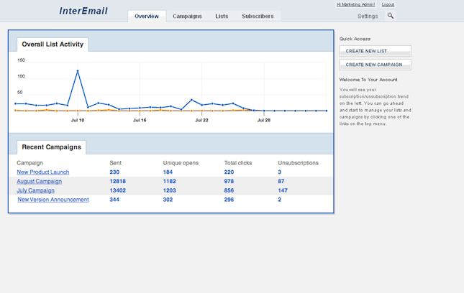Click the August Campaign sent count 12818
This screenshot has width=464, height=293.
117,182
